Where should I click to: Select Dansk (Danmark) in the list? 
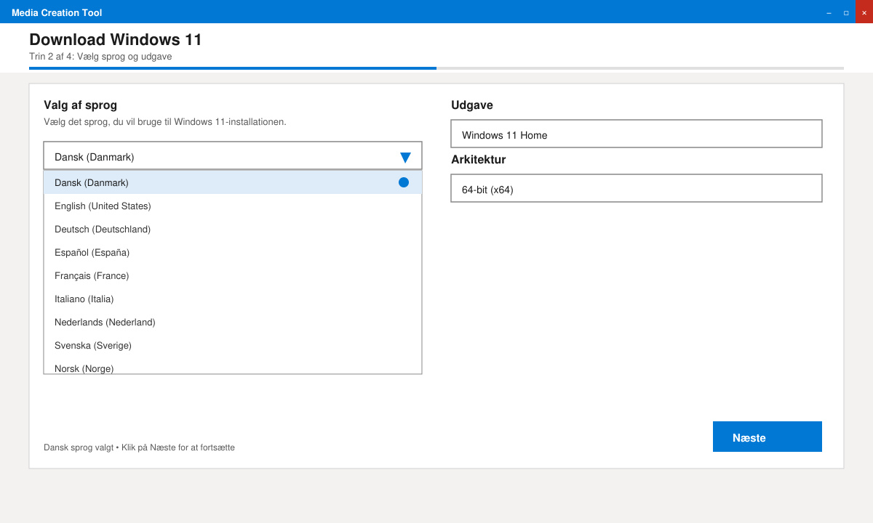tap(233, 182)
